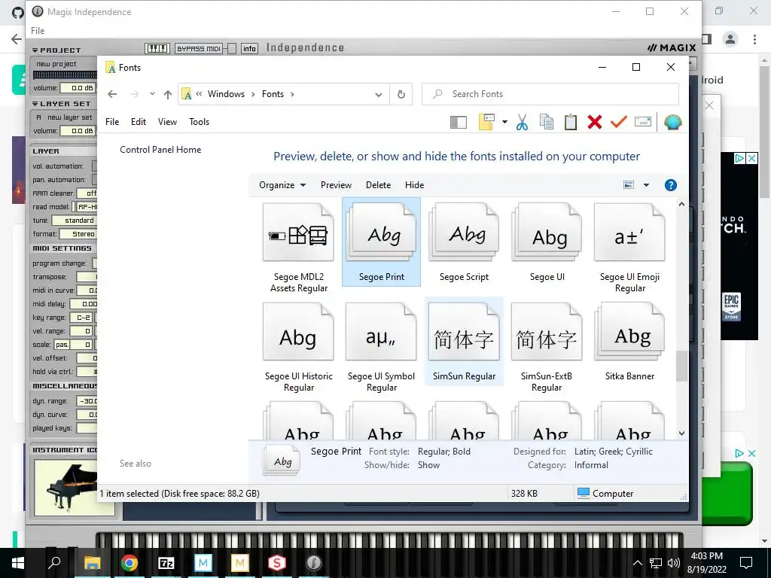Click the project progress bar in Independence
Viewport: 771px width, 578px height.
click(x=65, y=75)
